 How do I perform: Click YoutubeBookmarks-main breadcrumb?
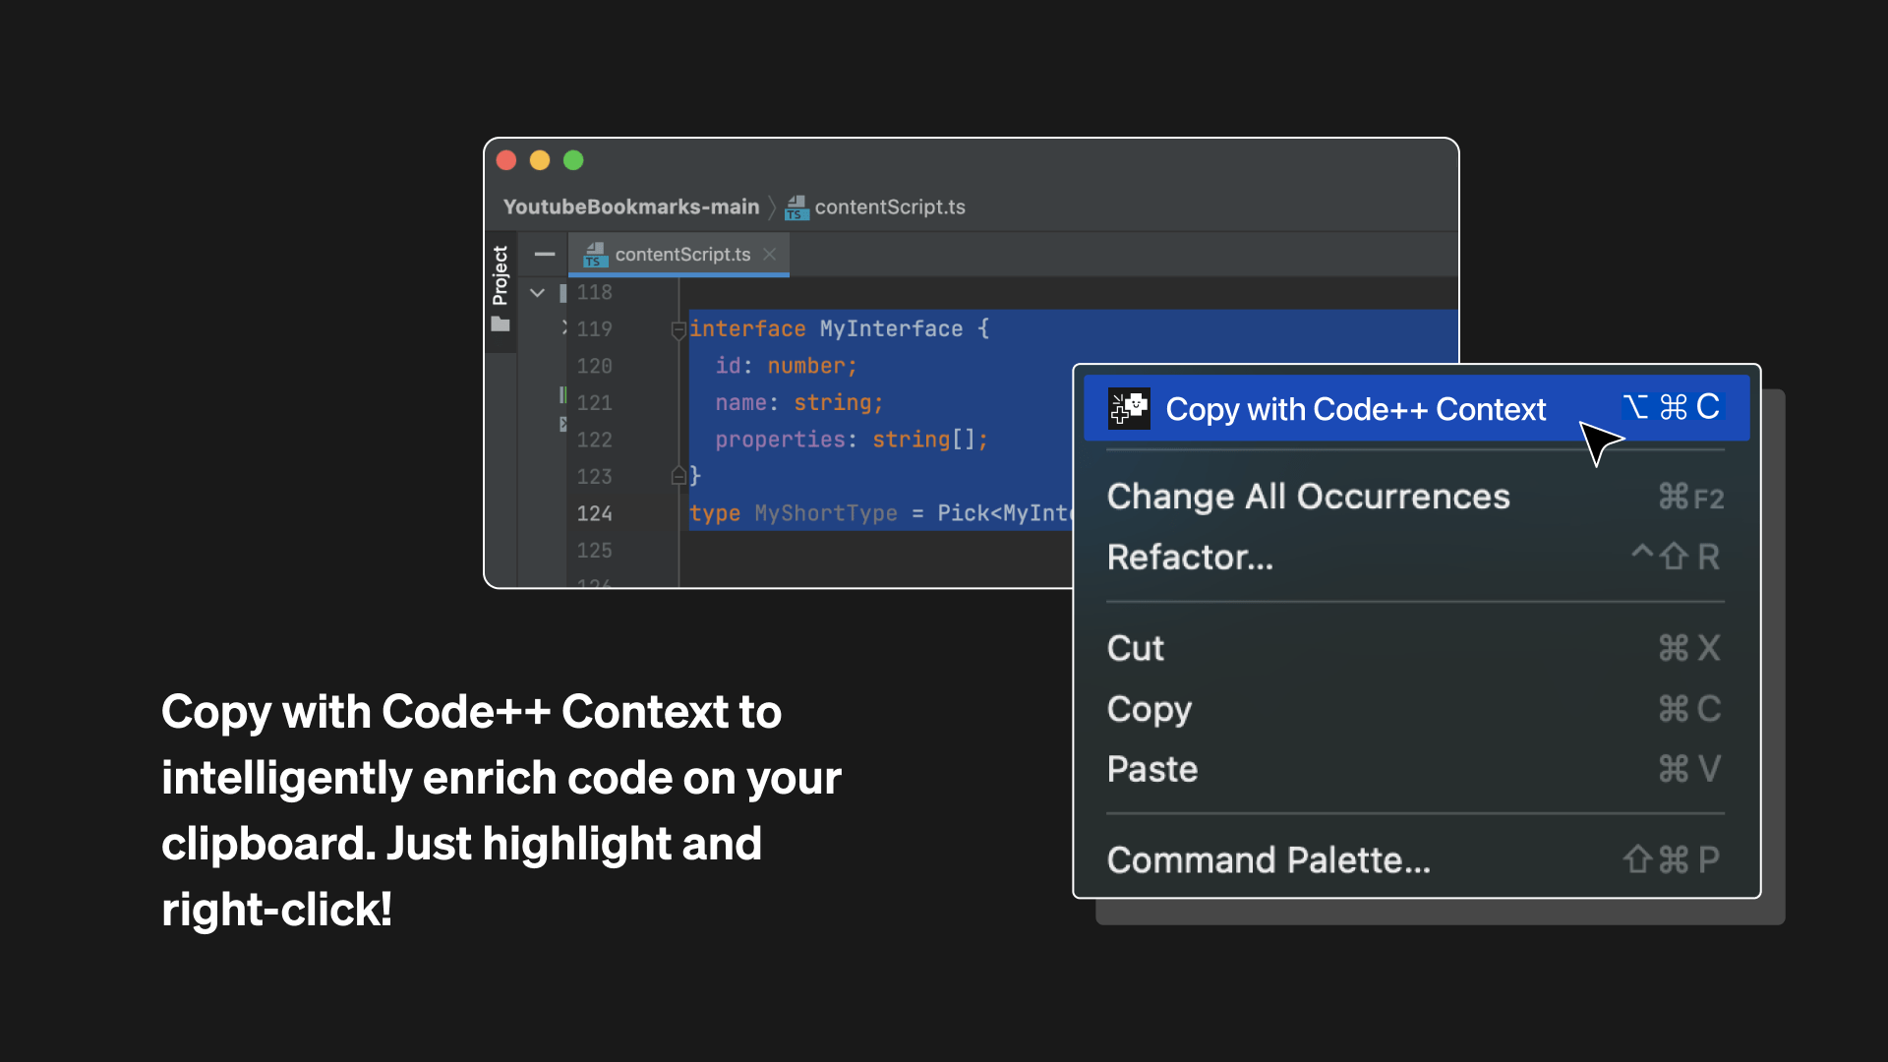click(630, 207)
